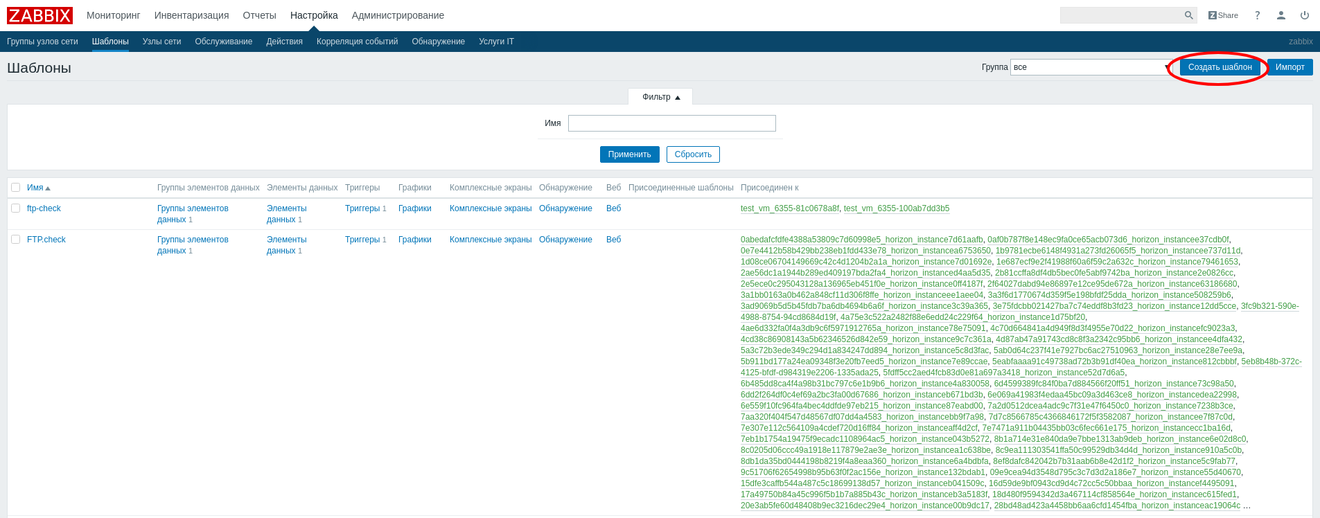Open the ftp-check template link
The width and height of the screenshot is (1320, 518).
pyautogui.click(x=44, y=208)
